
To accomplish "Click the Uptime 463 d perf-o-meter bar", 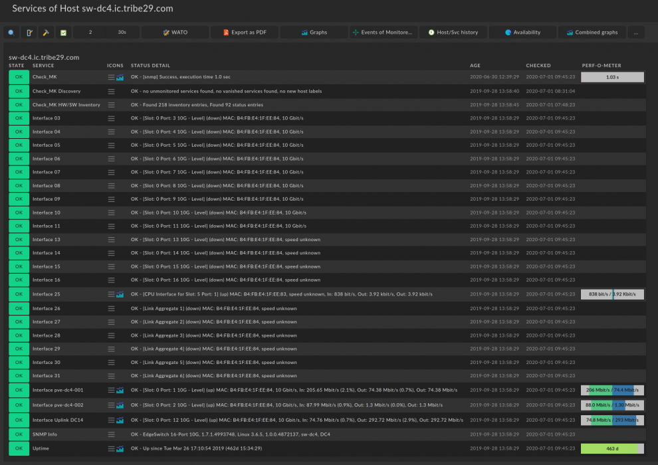I will pyautogui.click(x=612, y=449).
